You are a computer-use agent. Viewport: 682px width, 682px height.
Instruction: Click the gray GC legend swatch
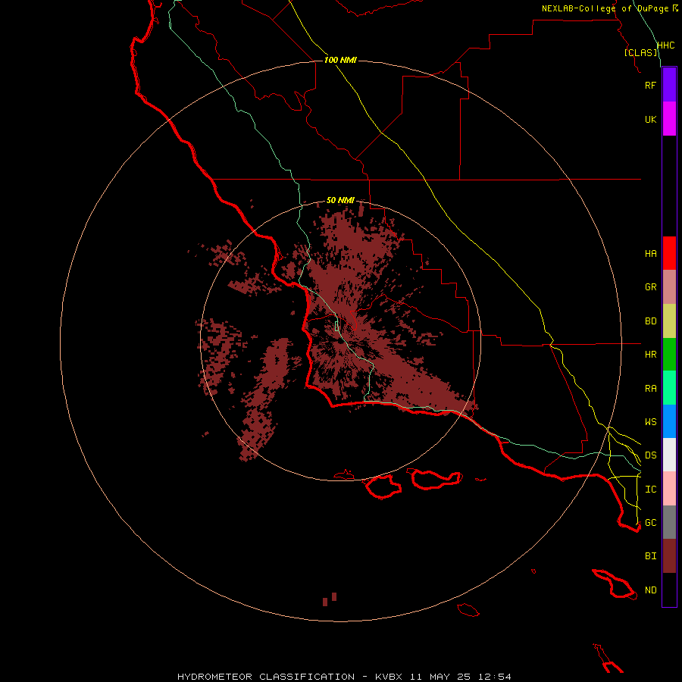669,522
